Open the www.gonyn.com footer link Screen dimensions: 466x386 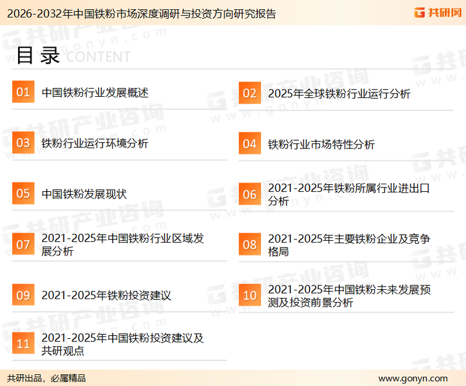(413, 379)
